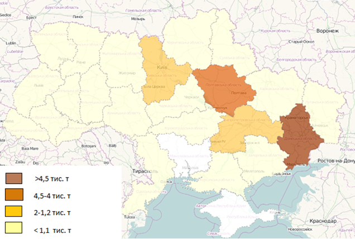Image resolution: width=355 pixels, height=239 pixels.
Task: Click the Baia Mare city label
Action: pyautogui.click(x=29, y=149)
